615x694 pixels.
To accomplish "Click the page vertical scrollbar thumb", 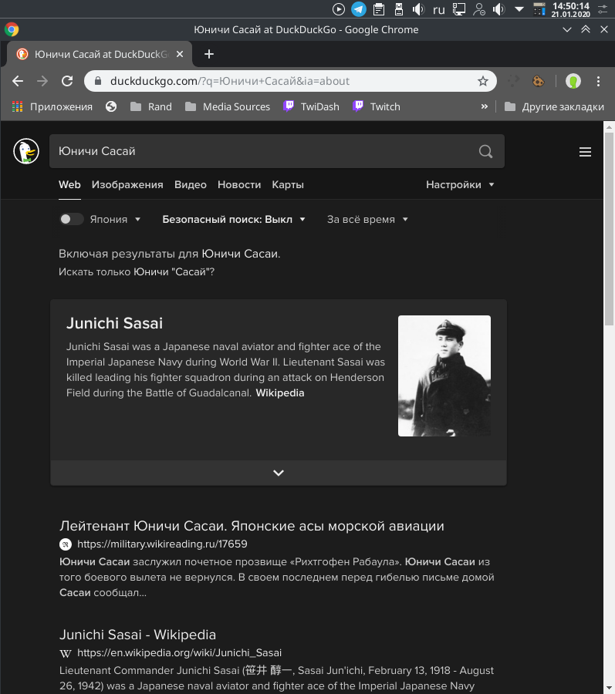I will pos(610,228).
